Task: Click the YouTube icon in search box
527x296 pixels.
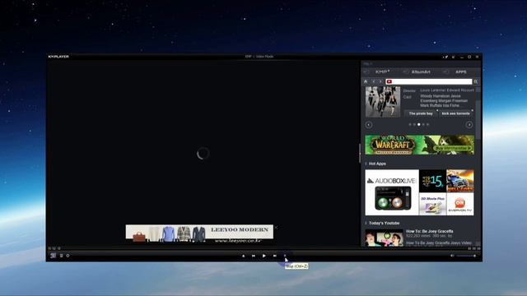Action: click(389, 81)
